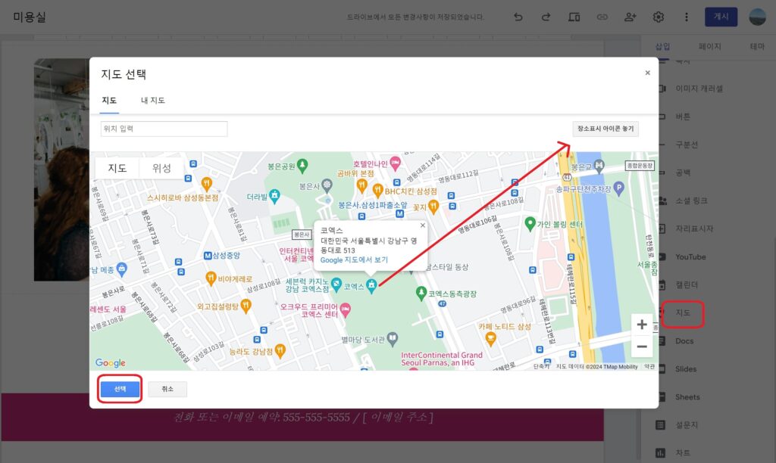
Task: Insert YouTube from the sidebar
Action: 690,257
